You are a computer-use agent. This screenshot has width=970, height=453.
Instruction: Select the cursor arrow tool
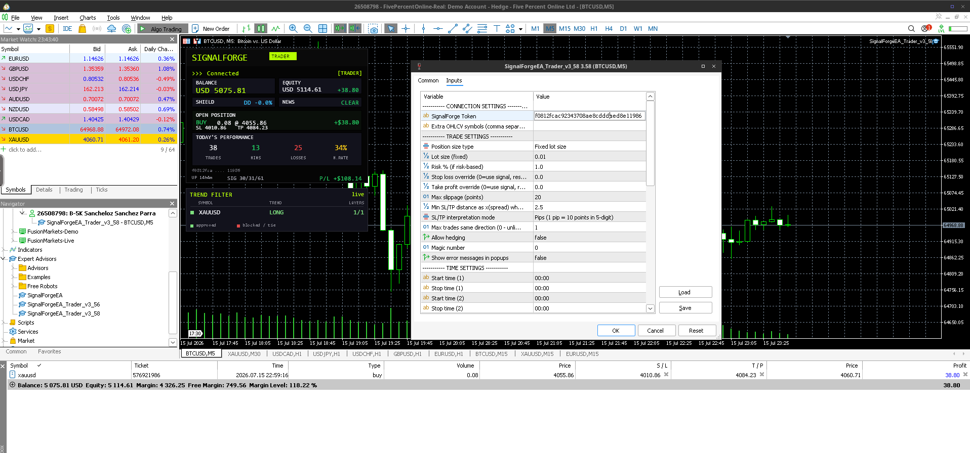point(391,29)
